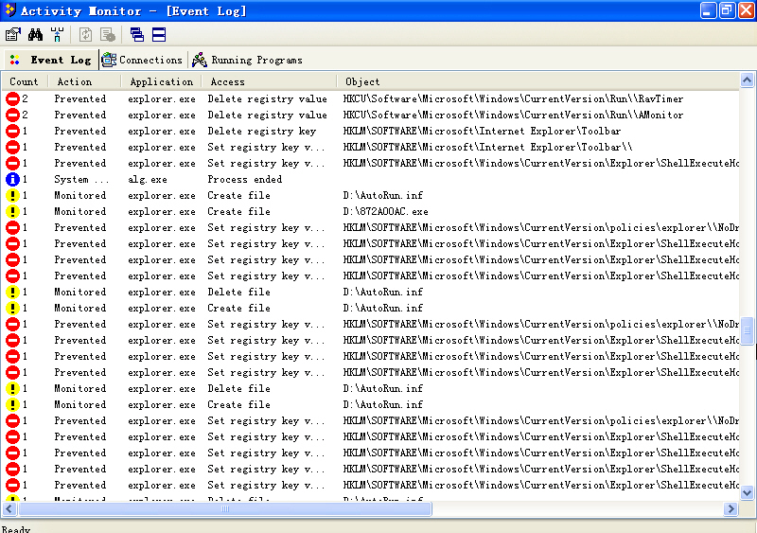Screen dimensions: 757x533
Task: Click the binoculars find icon
Action: click(x=35, y=35)
